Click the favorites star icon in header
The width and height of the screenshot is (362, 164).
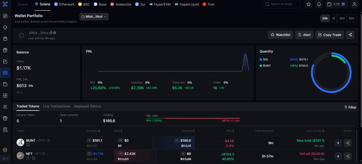click(x=309, y=4)
